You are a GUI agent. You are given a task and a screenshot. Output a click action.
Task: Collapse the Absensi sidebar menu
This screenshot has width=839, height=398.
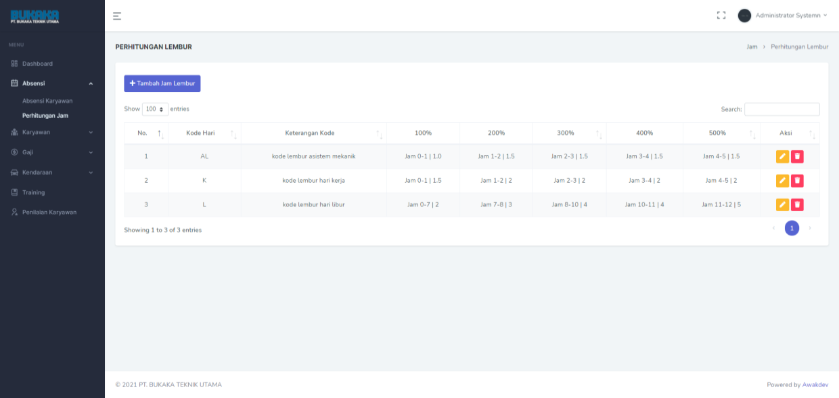tap(51, 83)
